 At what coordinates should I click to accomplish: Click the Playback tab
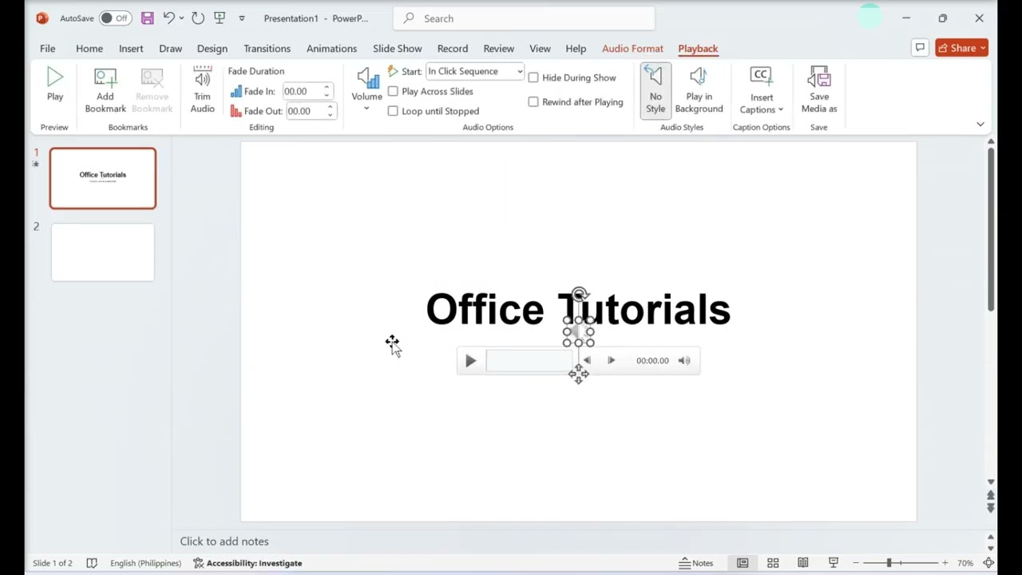[698, 48]
